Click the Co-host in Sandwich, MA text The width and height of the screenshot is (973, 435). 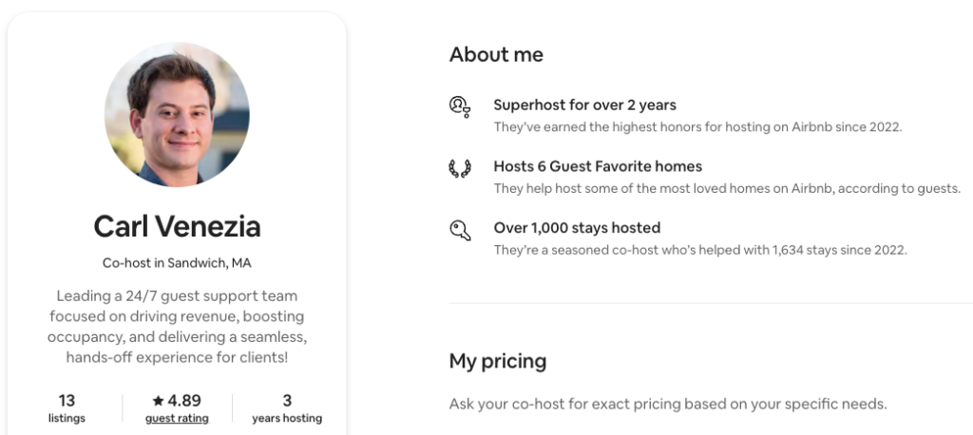pyautogui.click(x=177, y=263)
